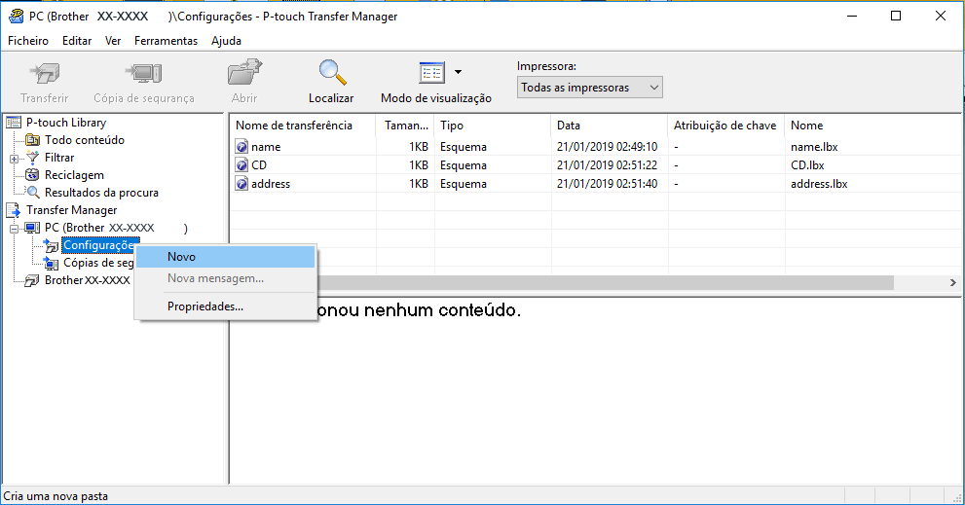
Task: Sort by Taman... column header
Action: (x=405, y=126)
